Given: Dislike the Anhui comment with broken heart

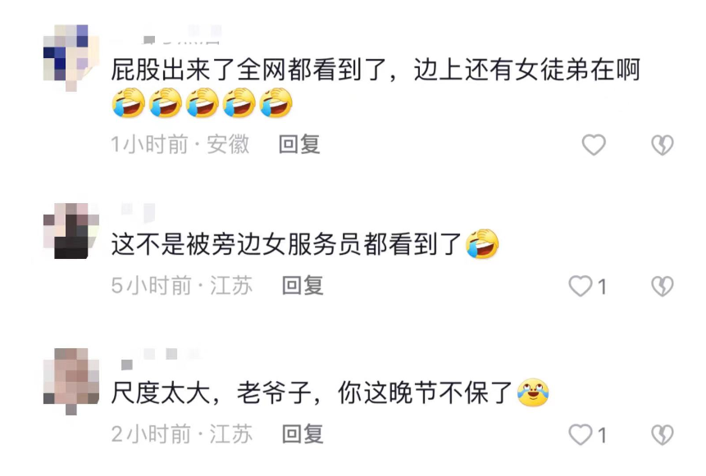Looking at the screenshot, I should 663,145.
